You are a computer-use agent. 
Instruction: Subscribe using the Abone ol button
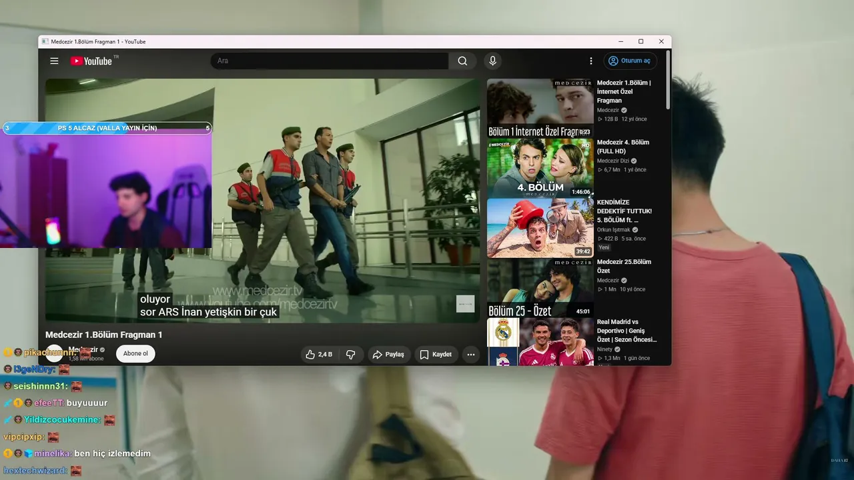(135, 353)
